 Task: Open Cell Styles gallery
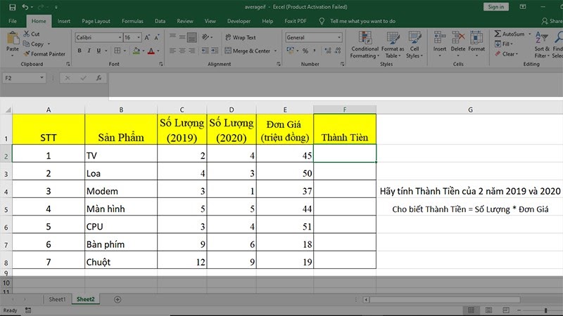click(415, 45)
